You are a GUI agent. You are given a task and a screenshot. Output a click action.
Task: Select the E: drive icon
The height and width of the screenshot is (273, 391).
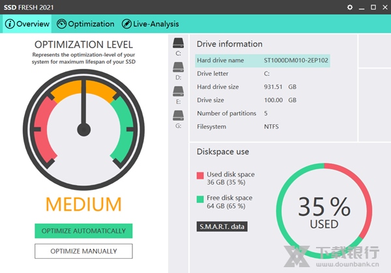(x=178, y=92)
